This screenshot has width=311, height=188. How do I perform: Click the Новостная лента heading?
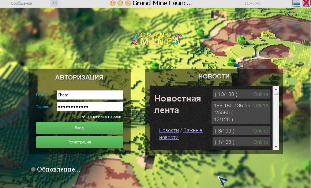pyautogui.click(x=177, y=104)
